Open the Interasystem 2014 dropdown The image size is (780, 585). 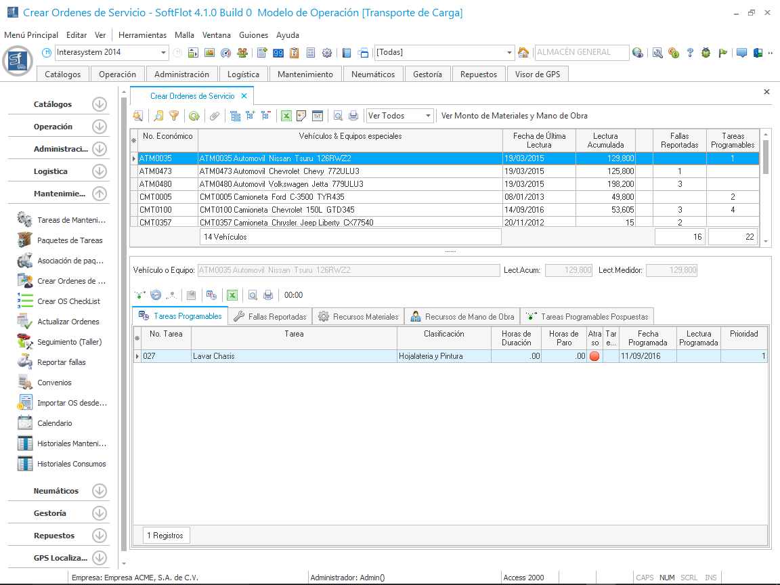[164, 53]
